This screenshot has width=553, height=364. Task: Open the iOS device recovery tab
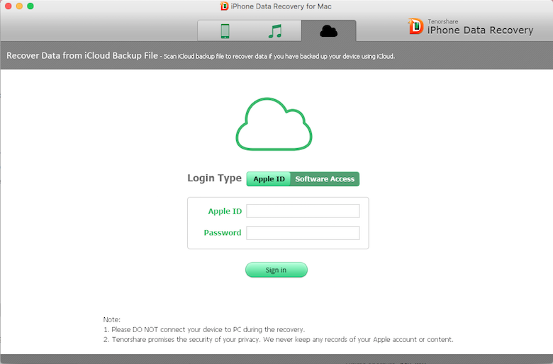[225, 31]
